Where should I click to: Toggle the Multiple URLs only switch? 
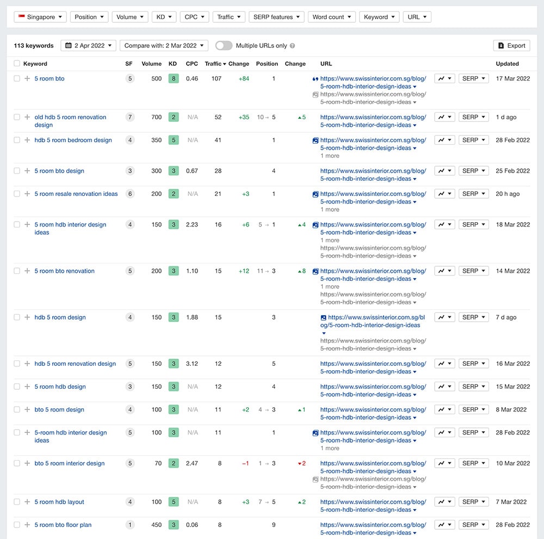tap(224, 46)
